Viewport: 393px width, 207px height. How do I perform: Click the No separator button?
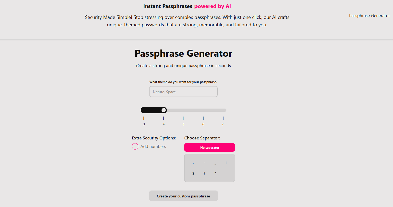(x=210, y=147)
